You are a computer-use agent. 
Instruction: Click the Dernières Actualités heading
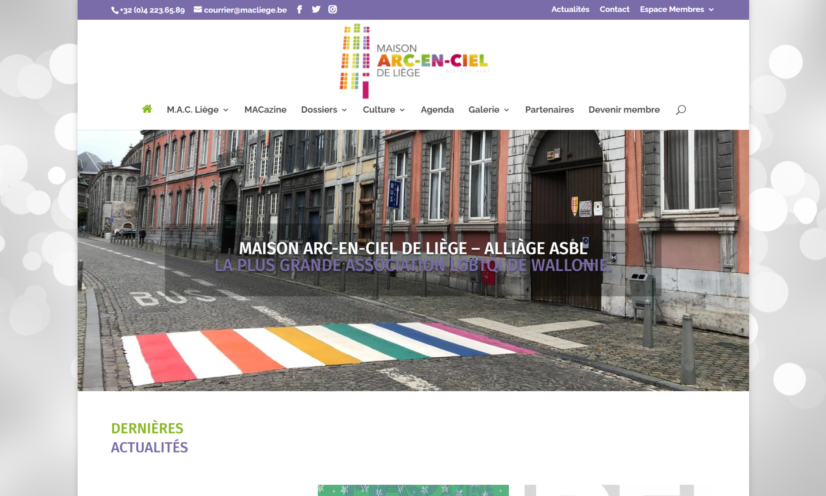coord(150,438)
